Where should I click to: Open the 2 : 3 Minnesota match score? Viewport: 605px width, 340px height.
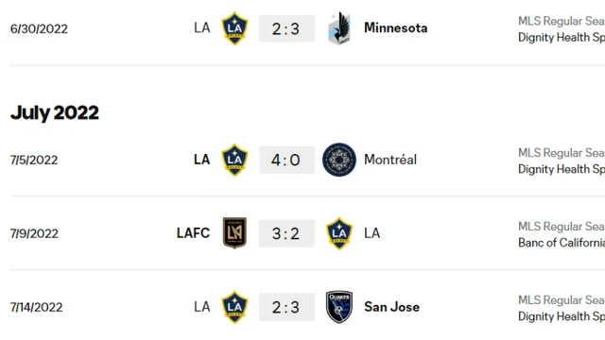pyautogui.click(x=286, y=28)
